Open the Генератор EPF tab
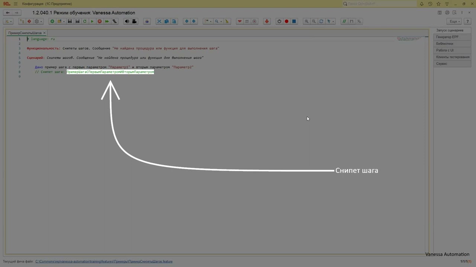476x267 pixels. 452,37
